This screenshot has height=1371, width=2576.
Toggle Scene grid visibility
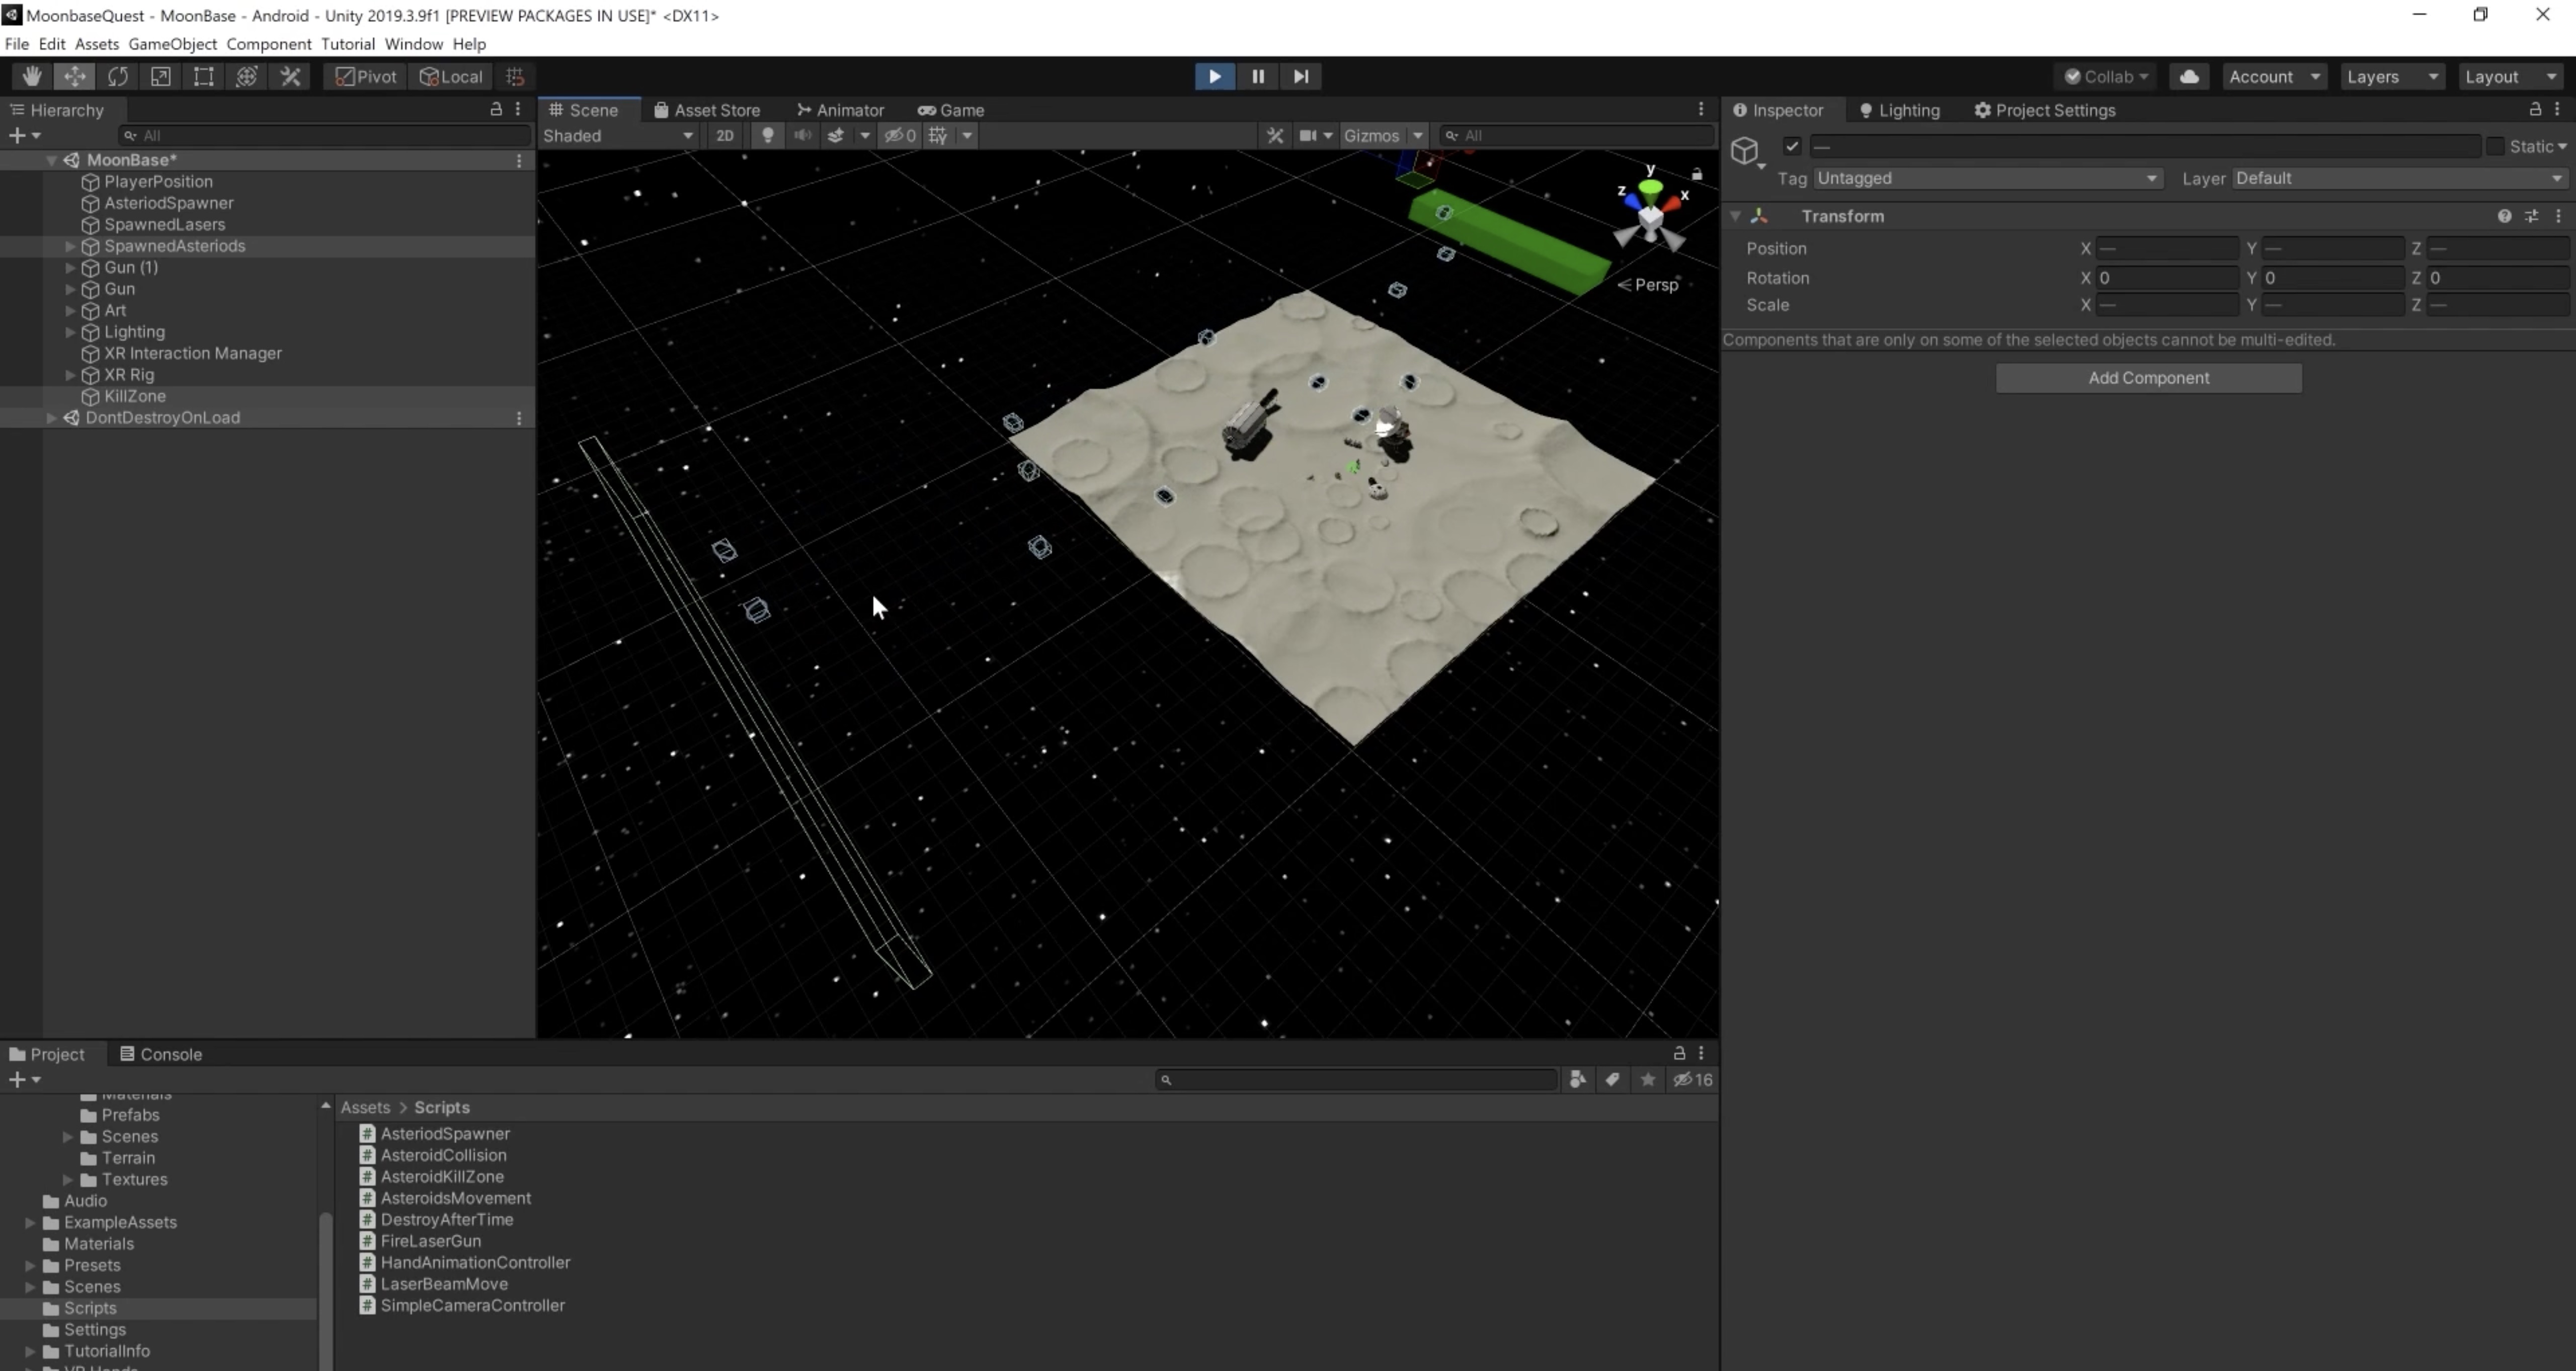(938, 135)
